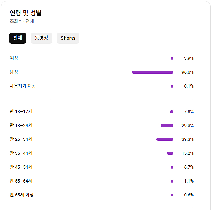Viewport: 212px width, 210px height.
Task: Switch to the Shorts tab
Action: [68, 38]
